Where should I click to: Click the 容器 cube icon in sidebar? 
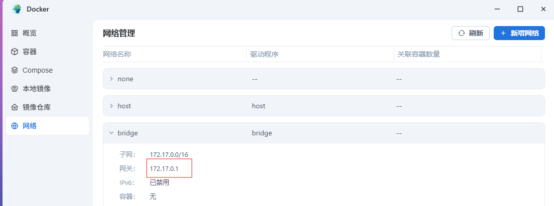(15, 52)
